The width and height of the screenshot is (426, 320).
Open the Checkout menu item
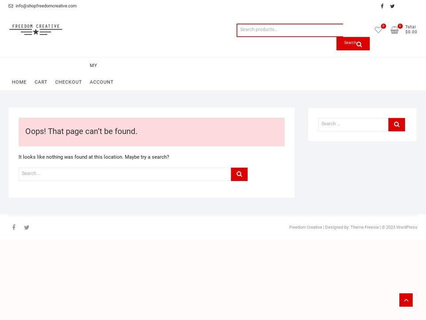pos(68,82)
